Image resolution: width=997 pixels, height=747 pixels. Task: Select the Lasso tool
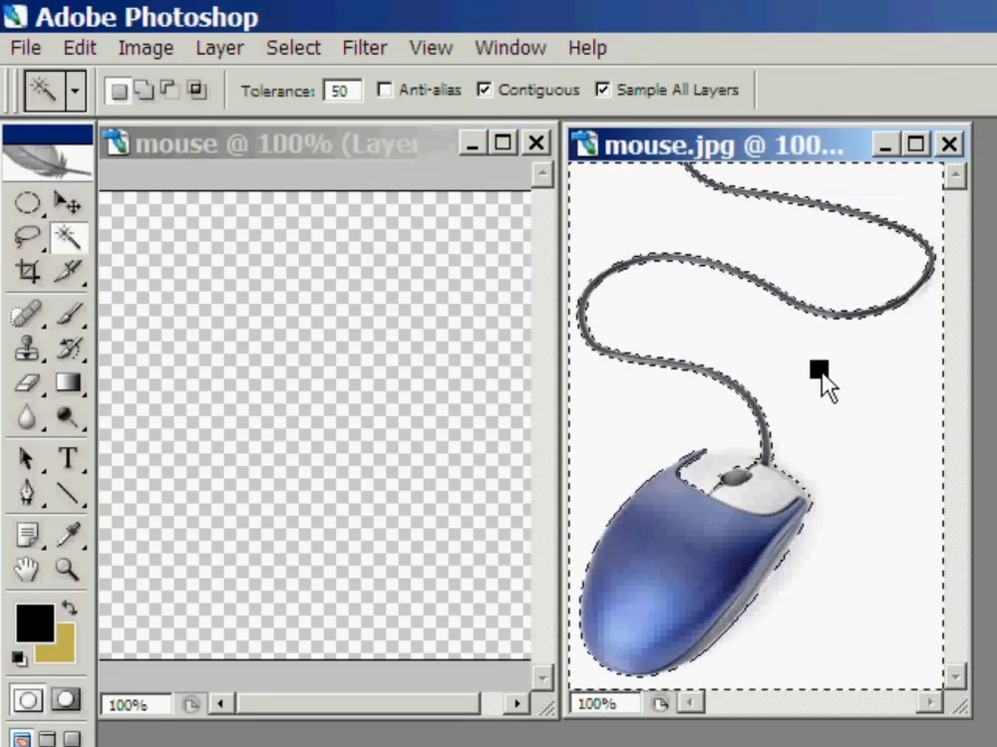pyautogui.click(x=27, y=237)
